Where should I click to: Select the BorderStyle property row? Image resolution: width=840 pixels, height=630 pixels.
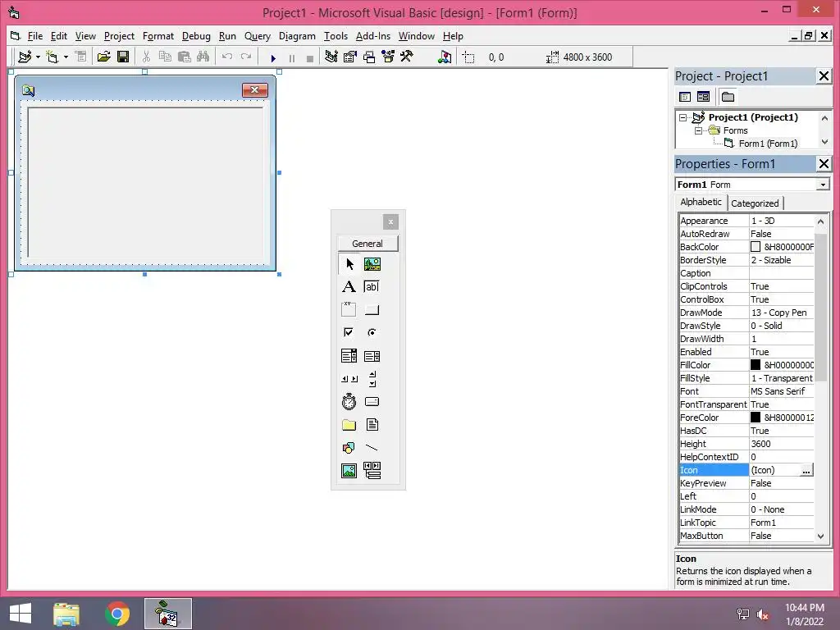coord(746,260)
